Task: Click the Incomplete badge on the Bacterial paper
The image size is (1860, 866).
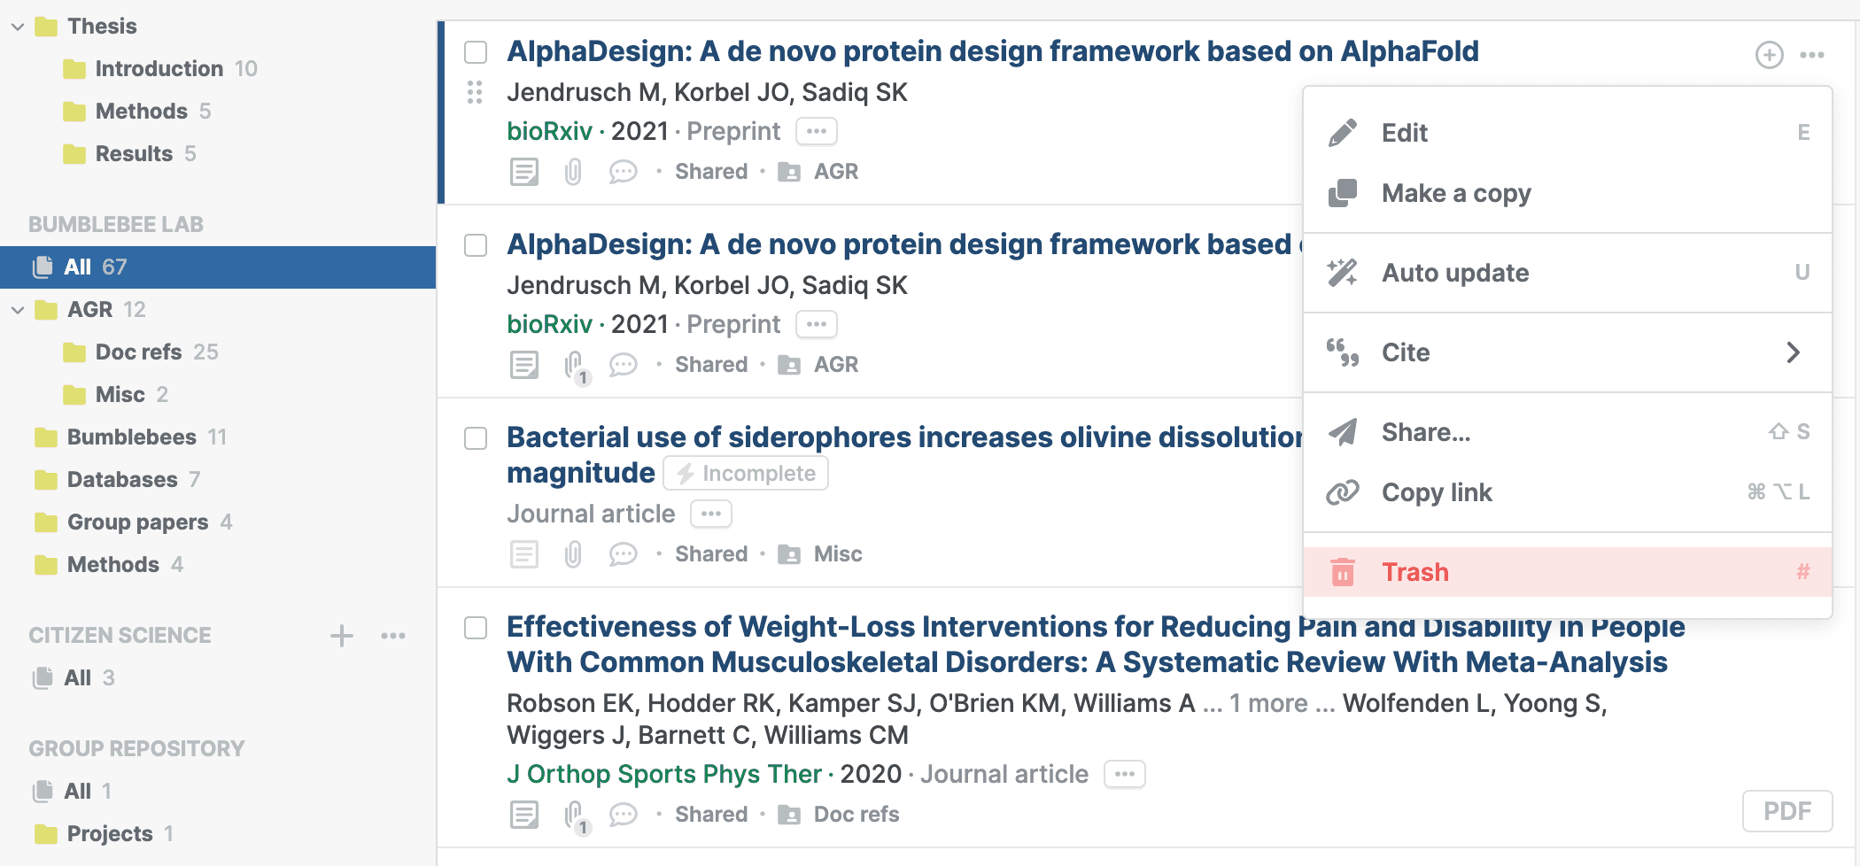Action: [x=746, y=474]
